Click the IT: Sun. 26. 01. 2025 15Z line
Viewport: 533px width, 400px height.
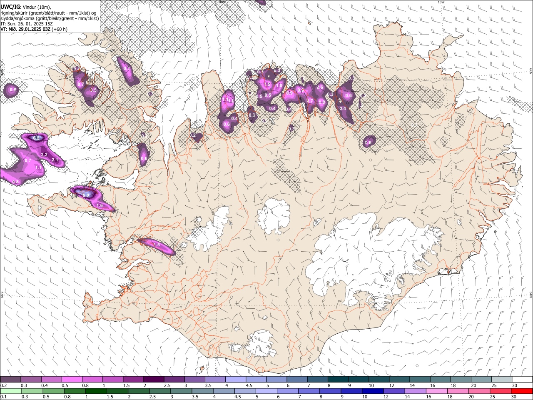click(27, 24)
